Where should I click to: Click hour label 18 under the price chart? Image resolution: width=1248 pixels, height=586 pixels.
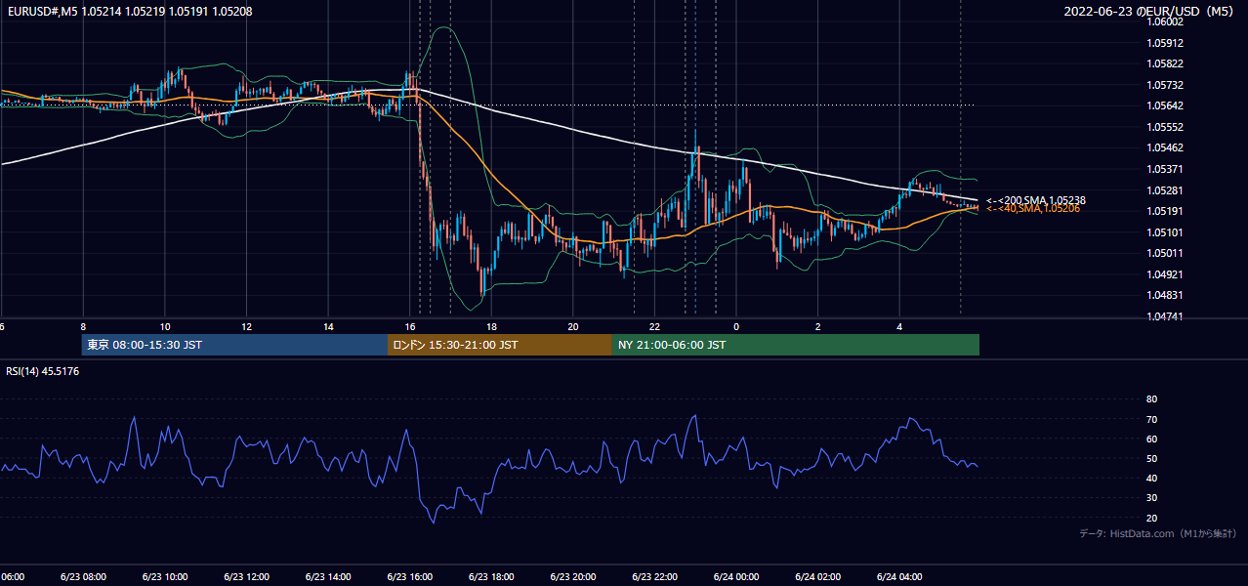pos(491,327)
